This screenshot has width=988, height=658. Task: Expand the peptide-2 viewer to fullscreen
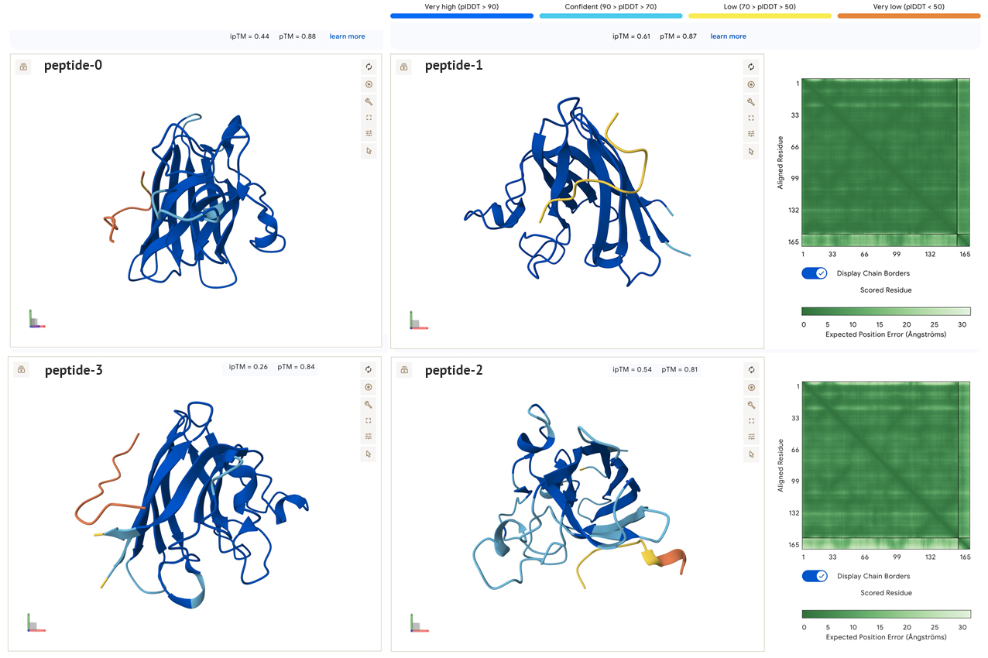click(x=750, y=420)
